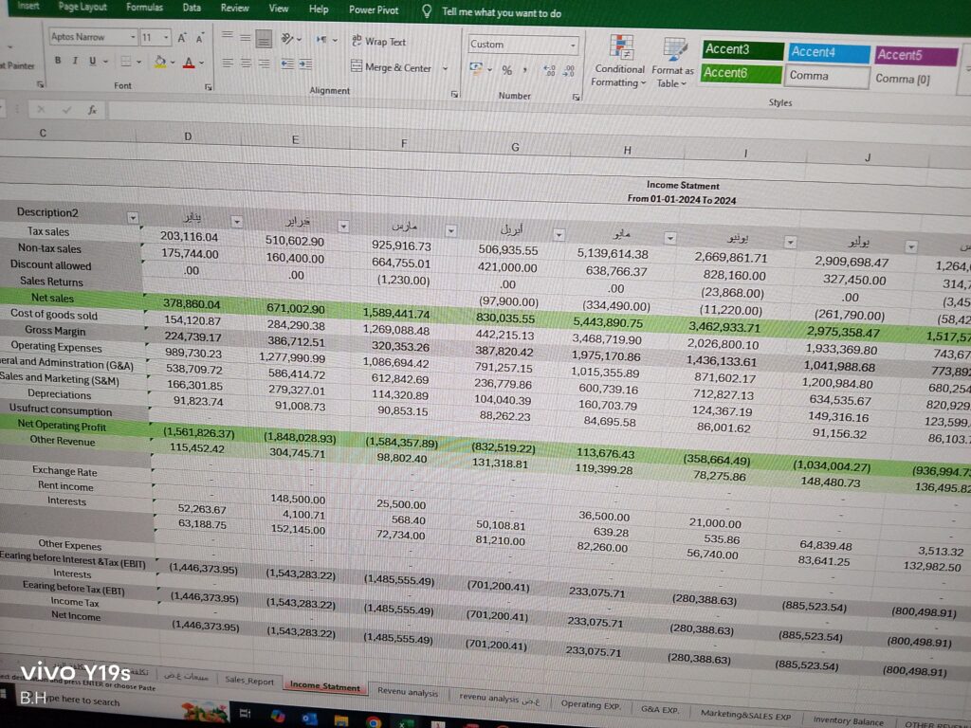Apply the Accent6 cell style
Image resolution: width=971 pixels, height=728 pixels.
pos(742,73)
